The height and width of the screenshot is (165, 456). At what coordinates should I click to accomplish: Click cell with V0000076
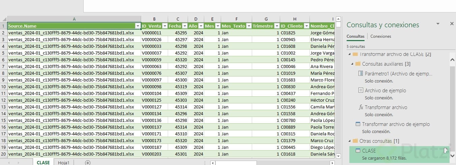[x=154, y=73]
